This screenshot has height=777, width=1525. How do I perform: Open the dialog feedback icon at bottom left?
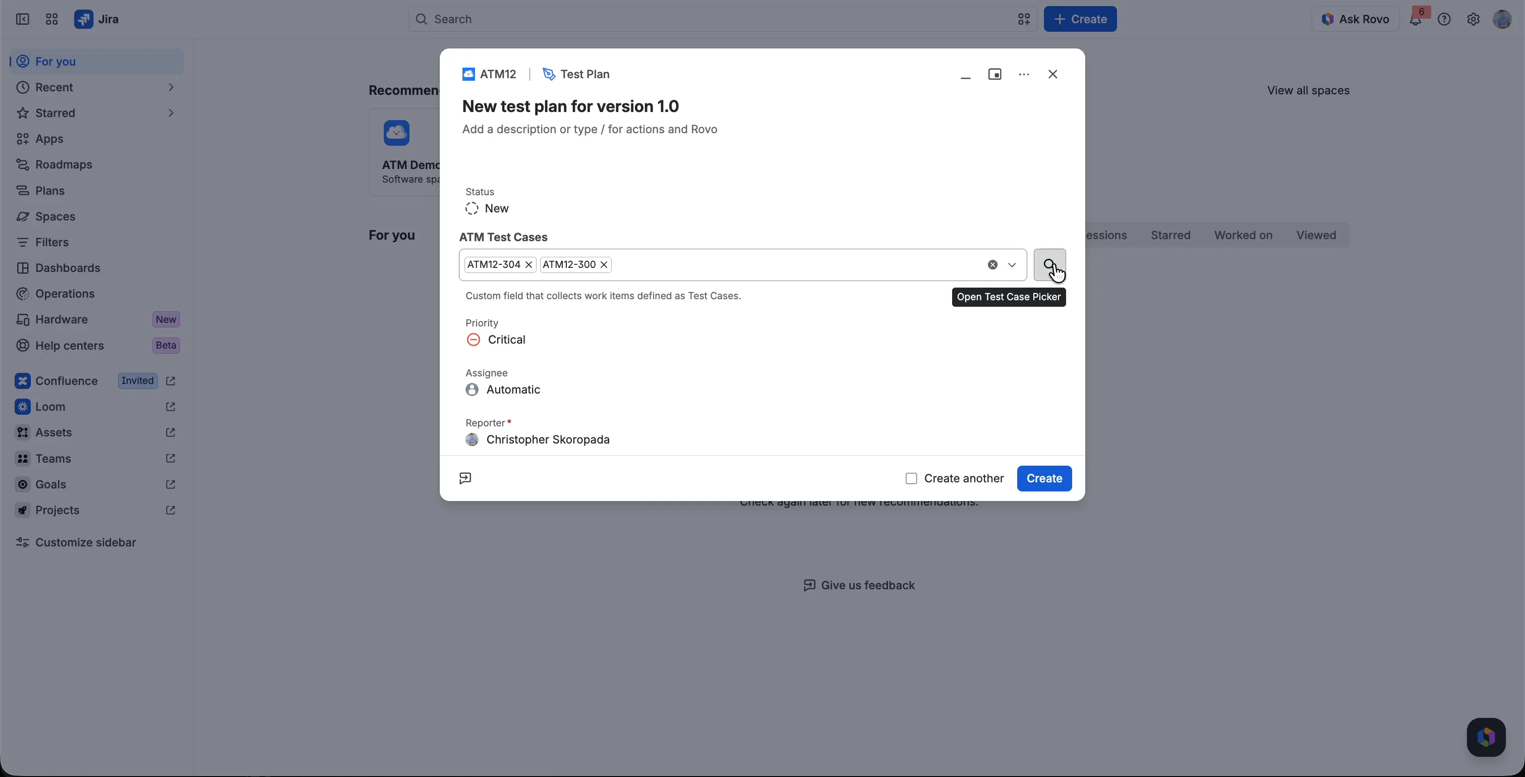[x=465, y=478]
